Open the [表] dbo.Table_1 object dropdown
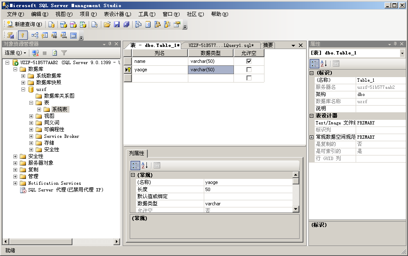Image resolution: width=408 pixels, height=256 pixels. [402, 53]
